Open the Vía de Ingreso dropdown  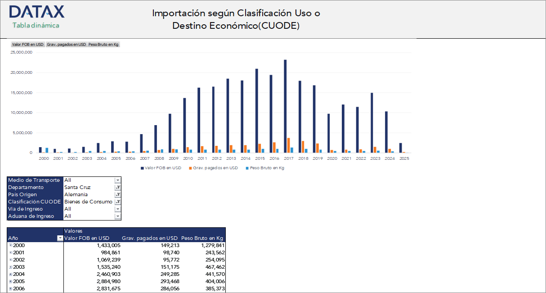[117, 209]
